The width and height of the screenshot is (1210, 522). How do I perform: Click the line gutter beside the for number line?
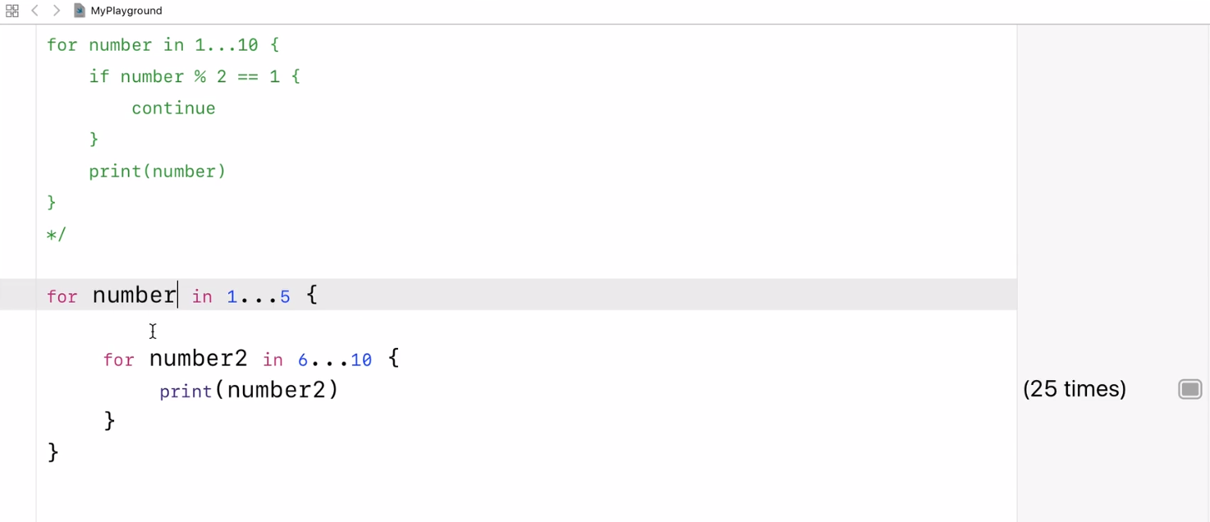[x=18, y=295]
